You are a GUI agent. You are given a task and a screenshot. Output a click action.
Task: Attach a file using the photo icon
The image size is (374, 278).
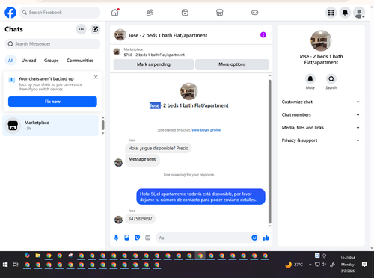[x=126, y=238]
